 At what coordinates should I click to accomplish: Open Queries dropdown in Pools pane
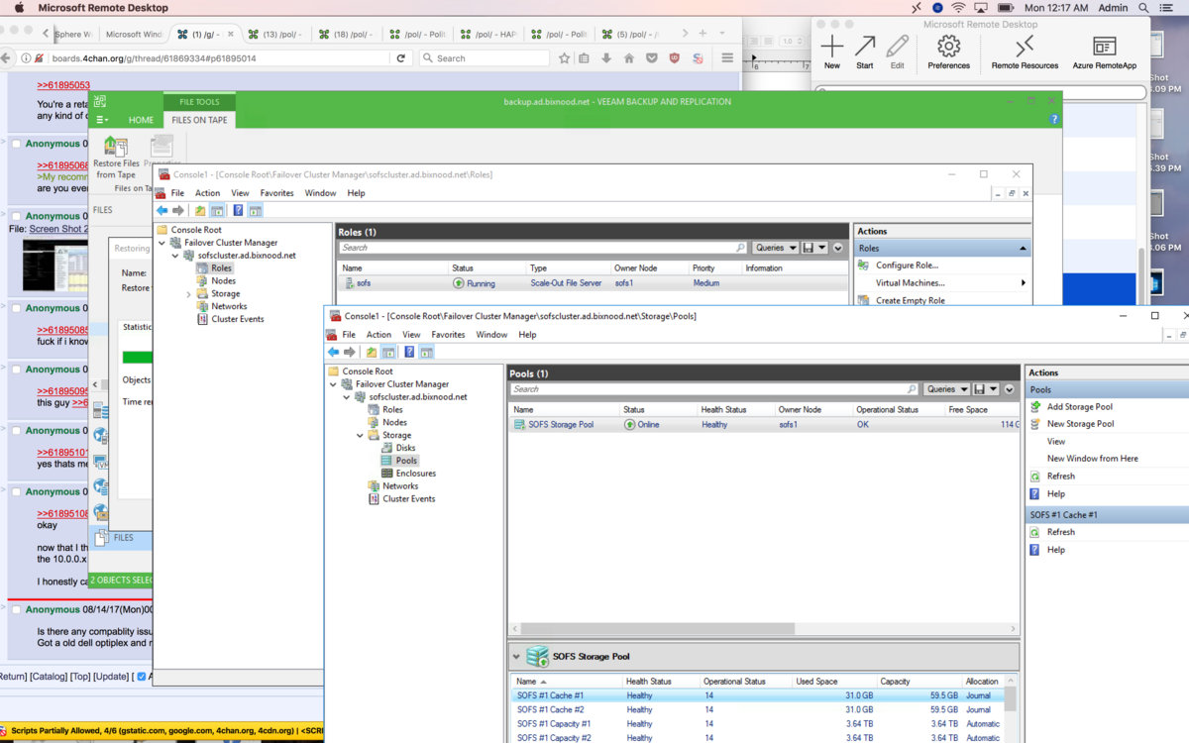tap(946, 389)
